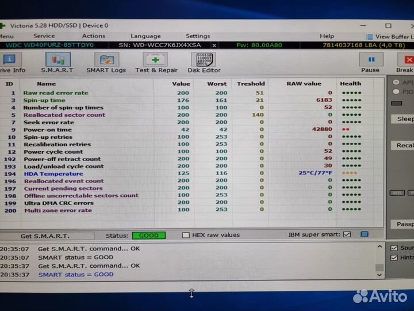Select Offline uncorrectable sectors count row

tap(191, 195)
